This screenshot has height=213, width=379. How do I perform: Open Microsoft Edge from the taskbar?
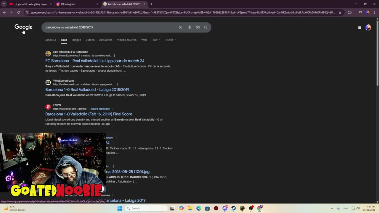(x=199, y=208)
